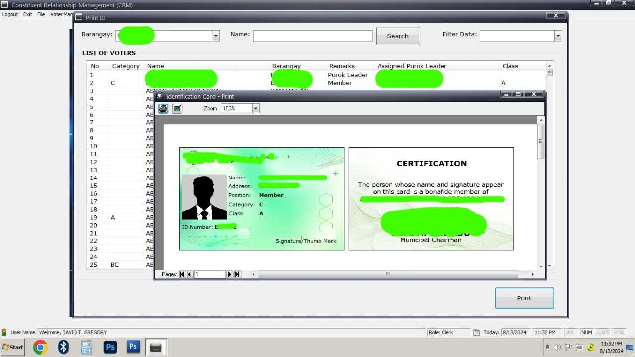Open the File menu
The width and height of the screenshot is (635, 357).
(41, 14)
